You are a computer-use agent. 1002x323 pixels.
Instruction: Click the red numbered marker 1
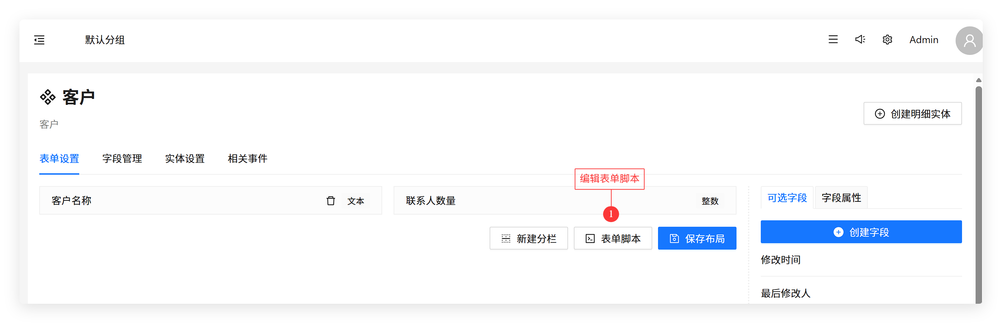pos(611,214)
